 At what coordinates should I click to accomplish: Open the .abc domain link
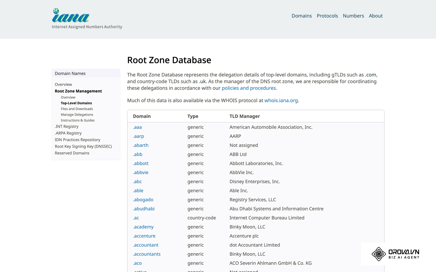[x=137, y=181]
